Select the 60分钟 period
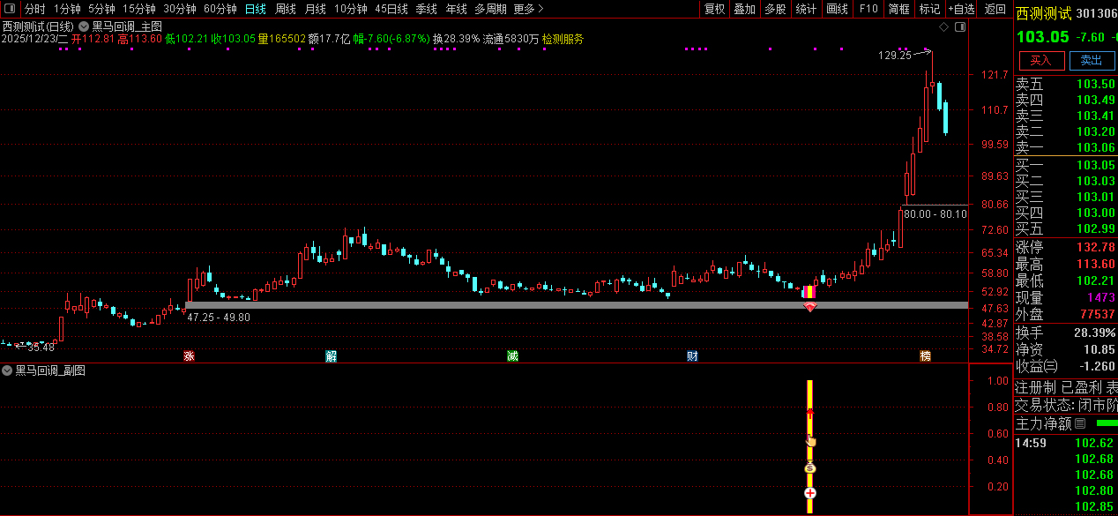1118x516 pixels. point(220,9)
